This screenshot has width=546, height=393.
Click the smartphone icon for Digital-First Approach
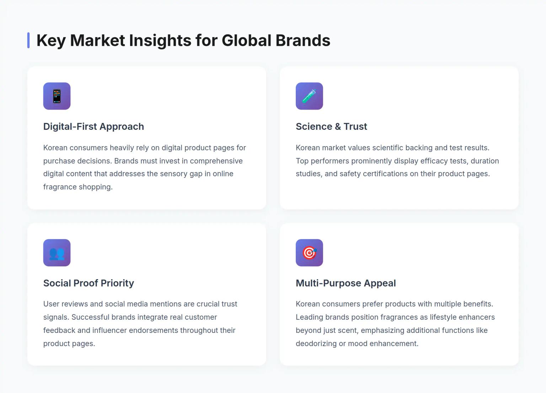point(57,96)
